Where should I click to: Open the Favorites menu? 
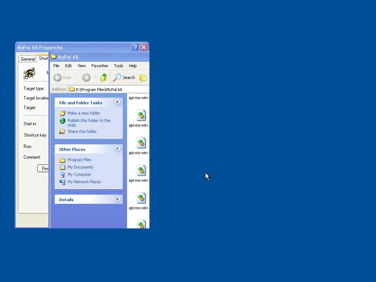(x=100, y=66)
